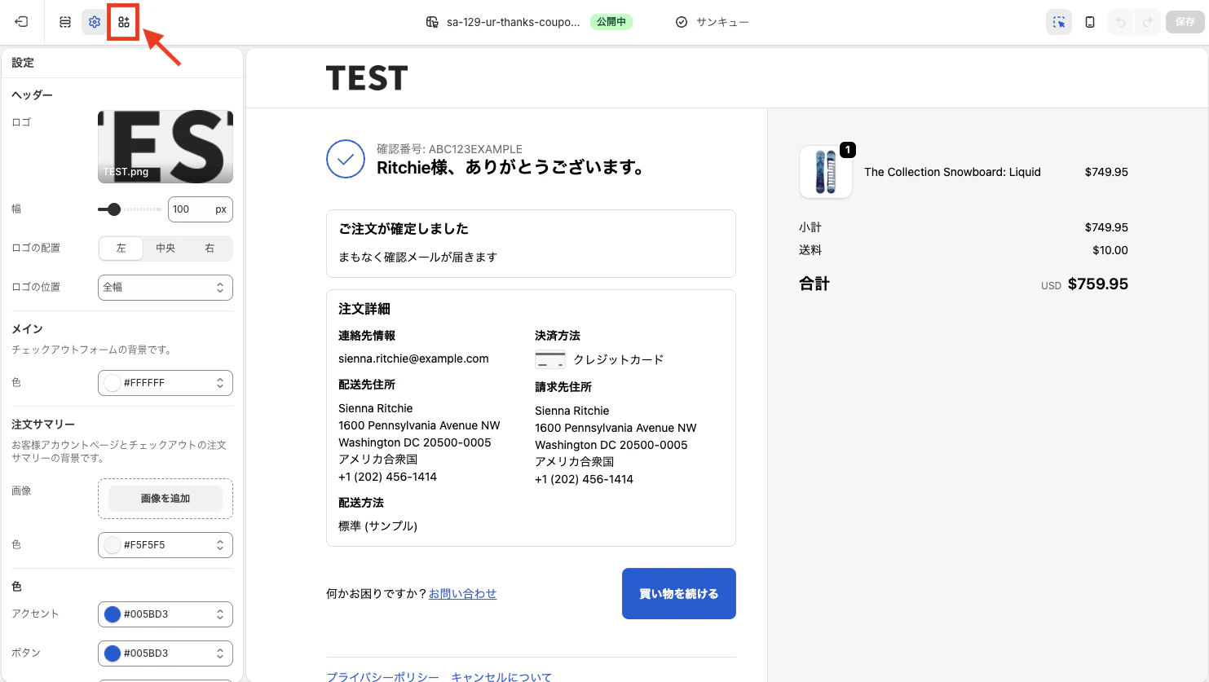Click the #F5F5F5 gray color swatch
This screenshot has height=682, width=1209.
(113, 545)
